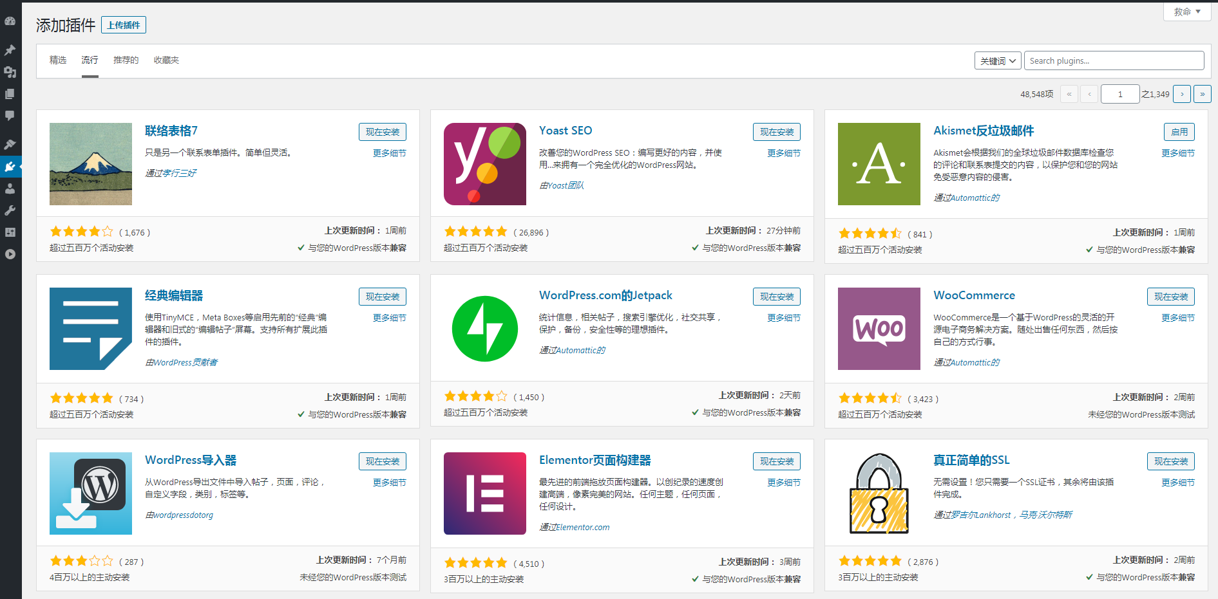Image resolution: width=1218 pixels, height=599 pixels.
Task: Install 真正简单的SSL with 现在安装
Action: [x=1171, y=461]
